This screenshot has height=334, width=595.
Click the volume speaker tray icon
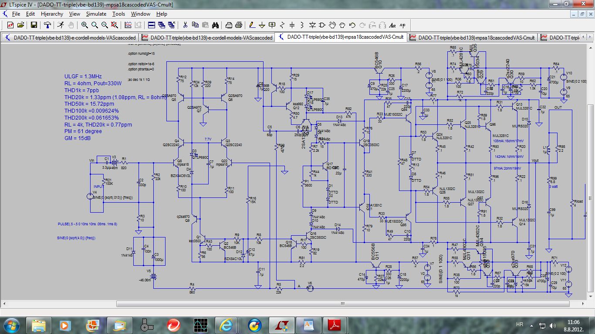click(x=553, y=325)
